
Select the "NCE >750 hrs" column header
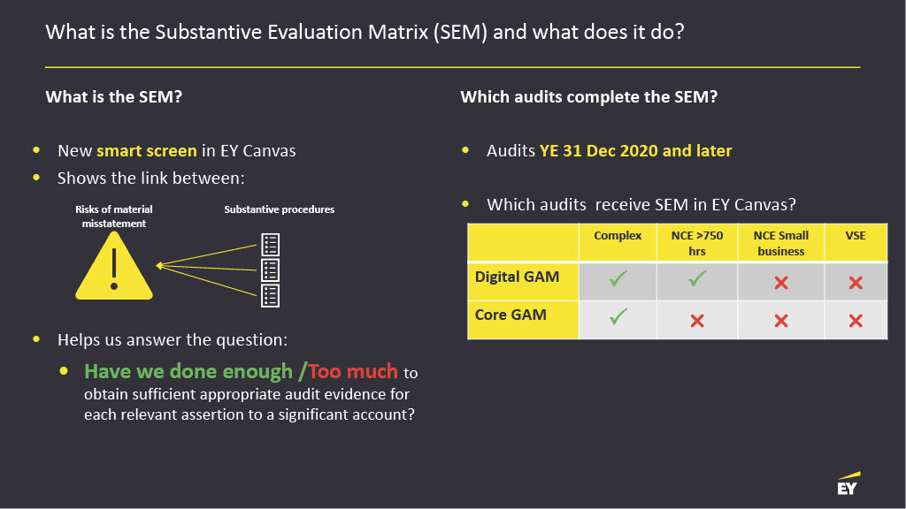(697, 243)
